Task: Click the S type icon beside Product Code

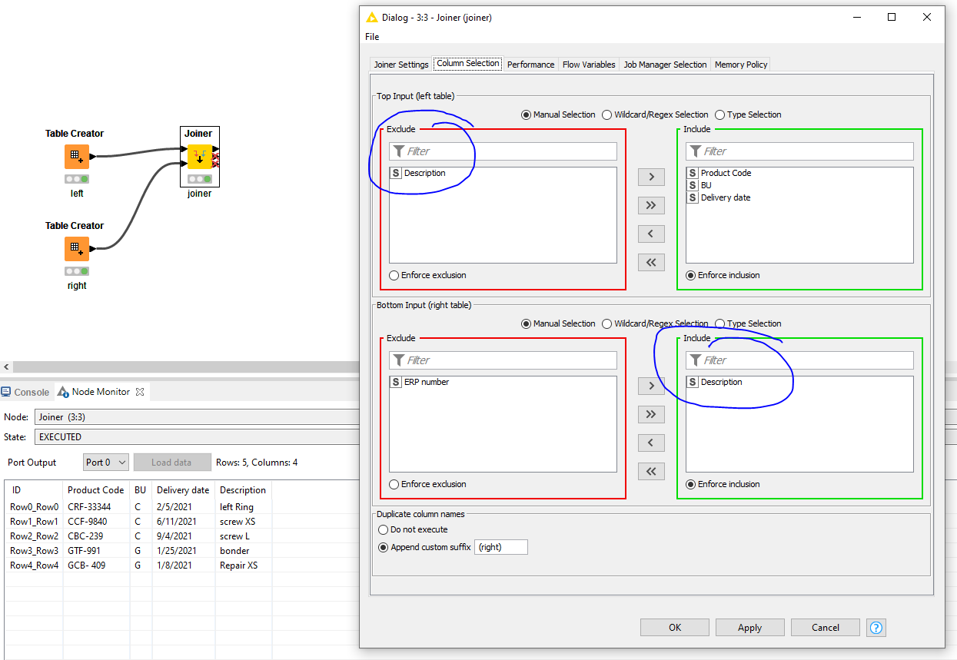Action: [691, 173]
